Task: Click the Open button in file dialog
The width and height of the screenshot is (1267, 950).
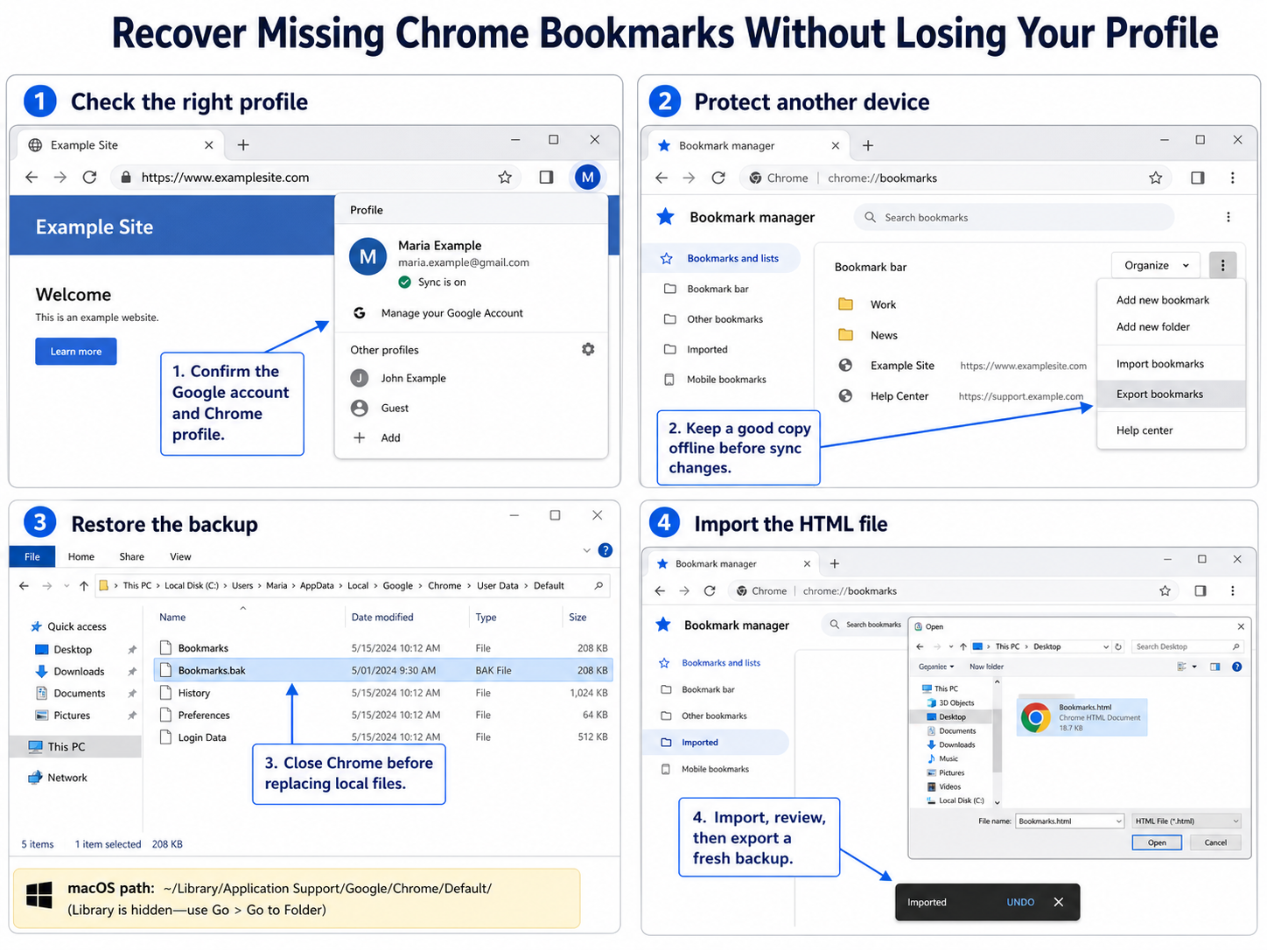Action: coord(1157,842)
